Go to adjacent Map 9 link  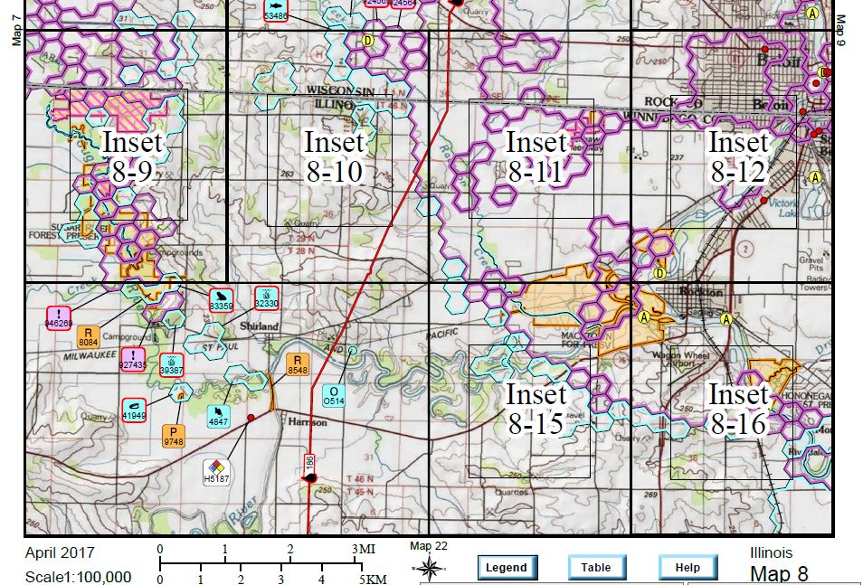(840, 30)
